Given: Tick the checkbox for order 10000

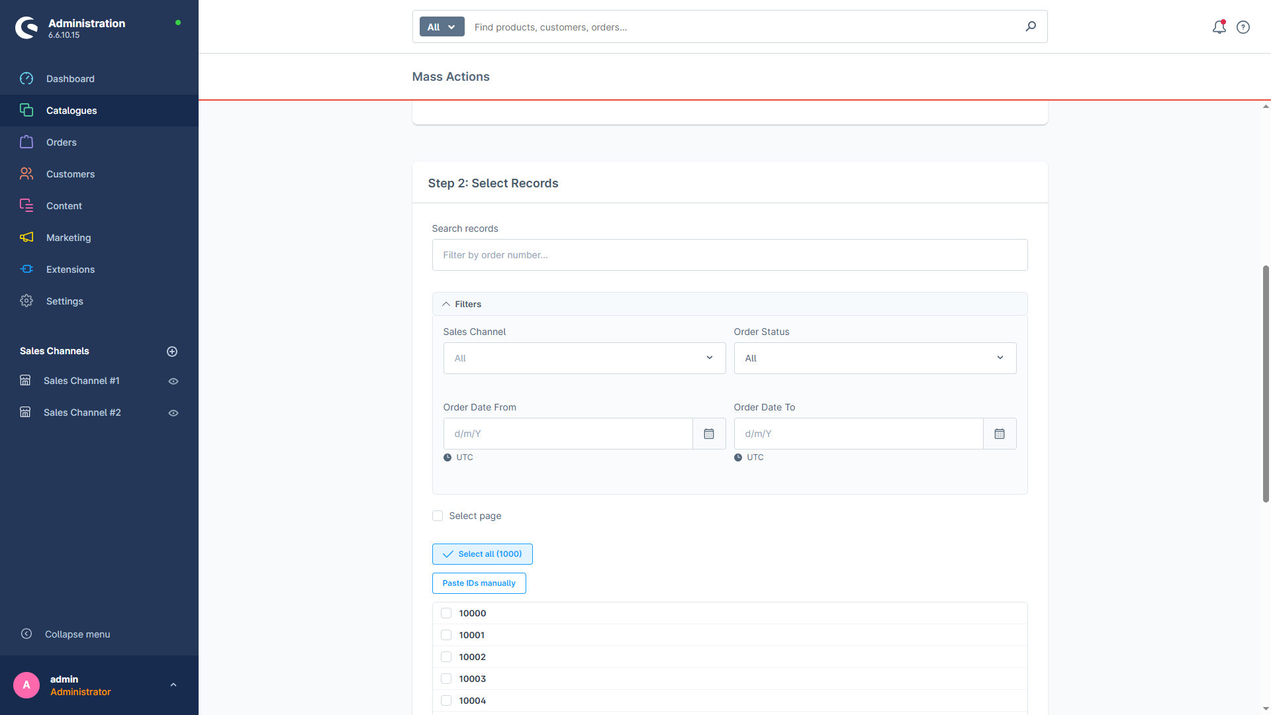Looking at the screenshot, I should point(446,613).
